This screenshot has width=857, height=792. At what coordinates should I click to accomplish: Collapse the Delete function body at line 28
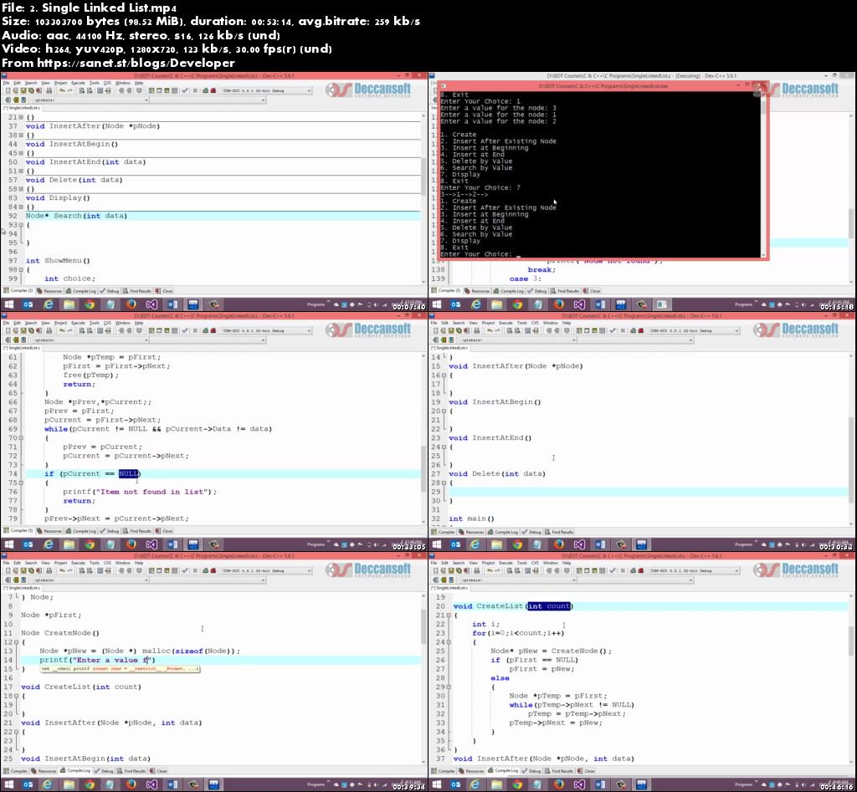[444, 483]
